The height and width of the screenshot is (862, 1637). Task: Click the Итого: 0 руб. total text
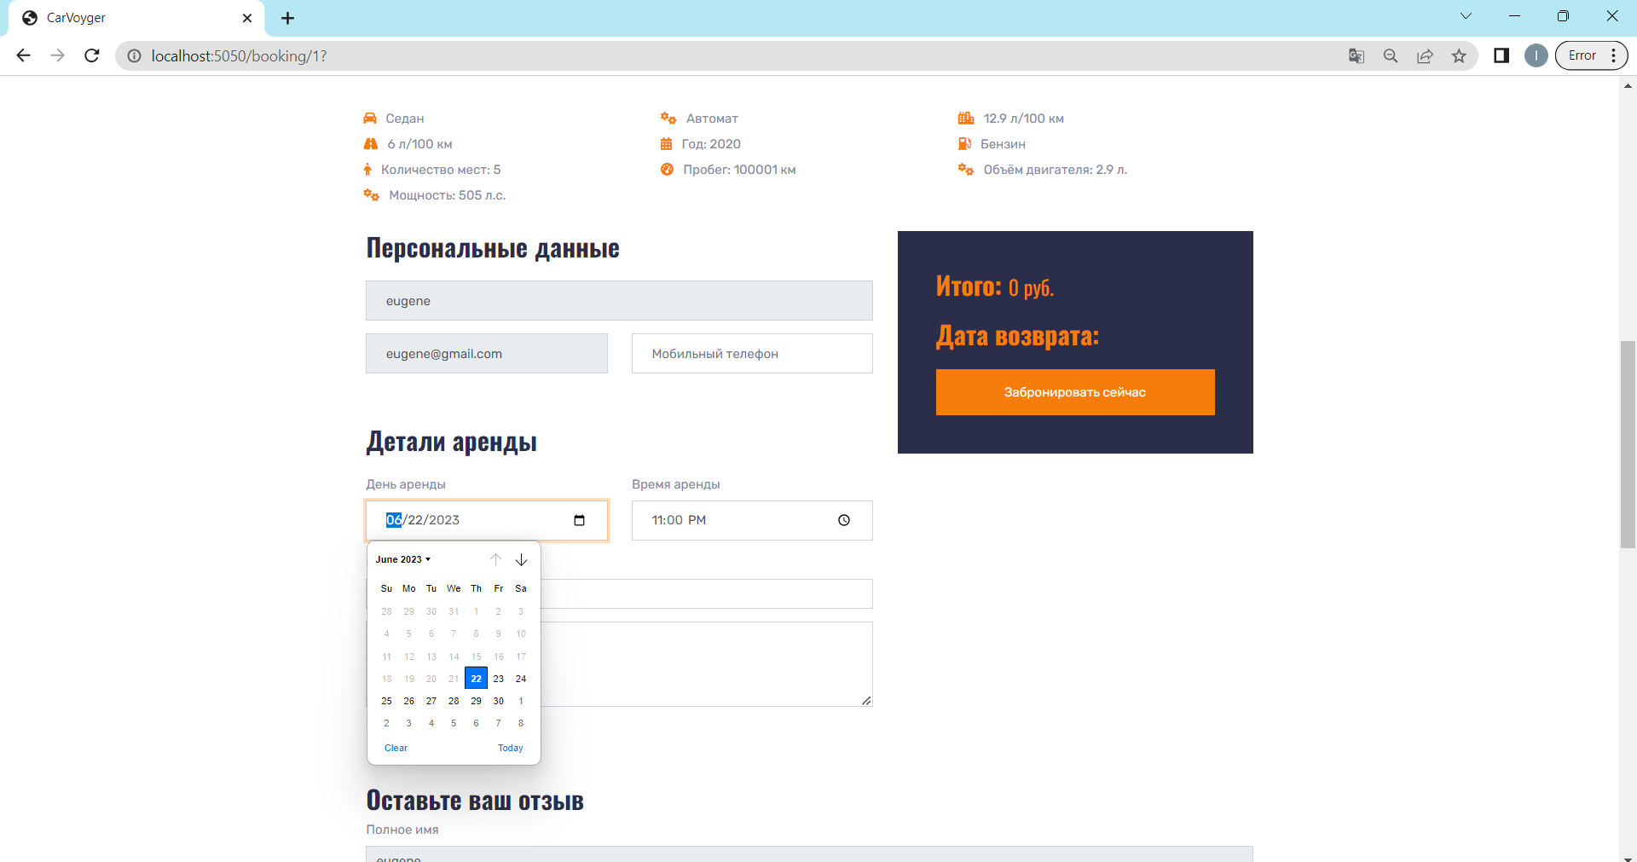tap(994, 286)
